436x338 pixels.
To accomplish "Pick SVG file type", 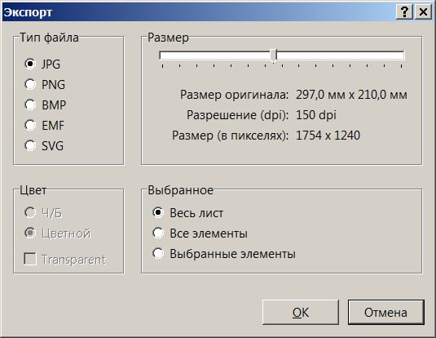I will (44, 145).
